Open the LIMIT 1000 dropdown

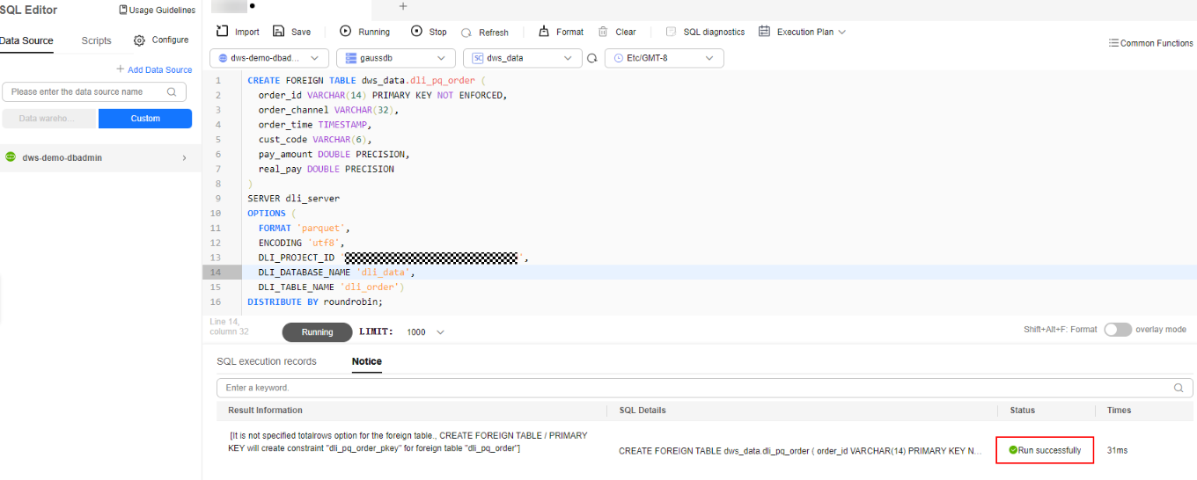click(x=425, y=332)
